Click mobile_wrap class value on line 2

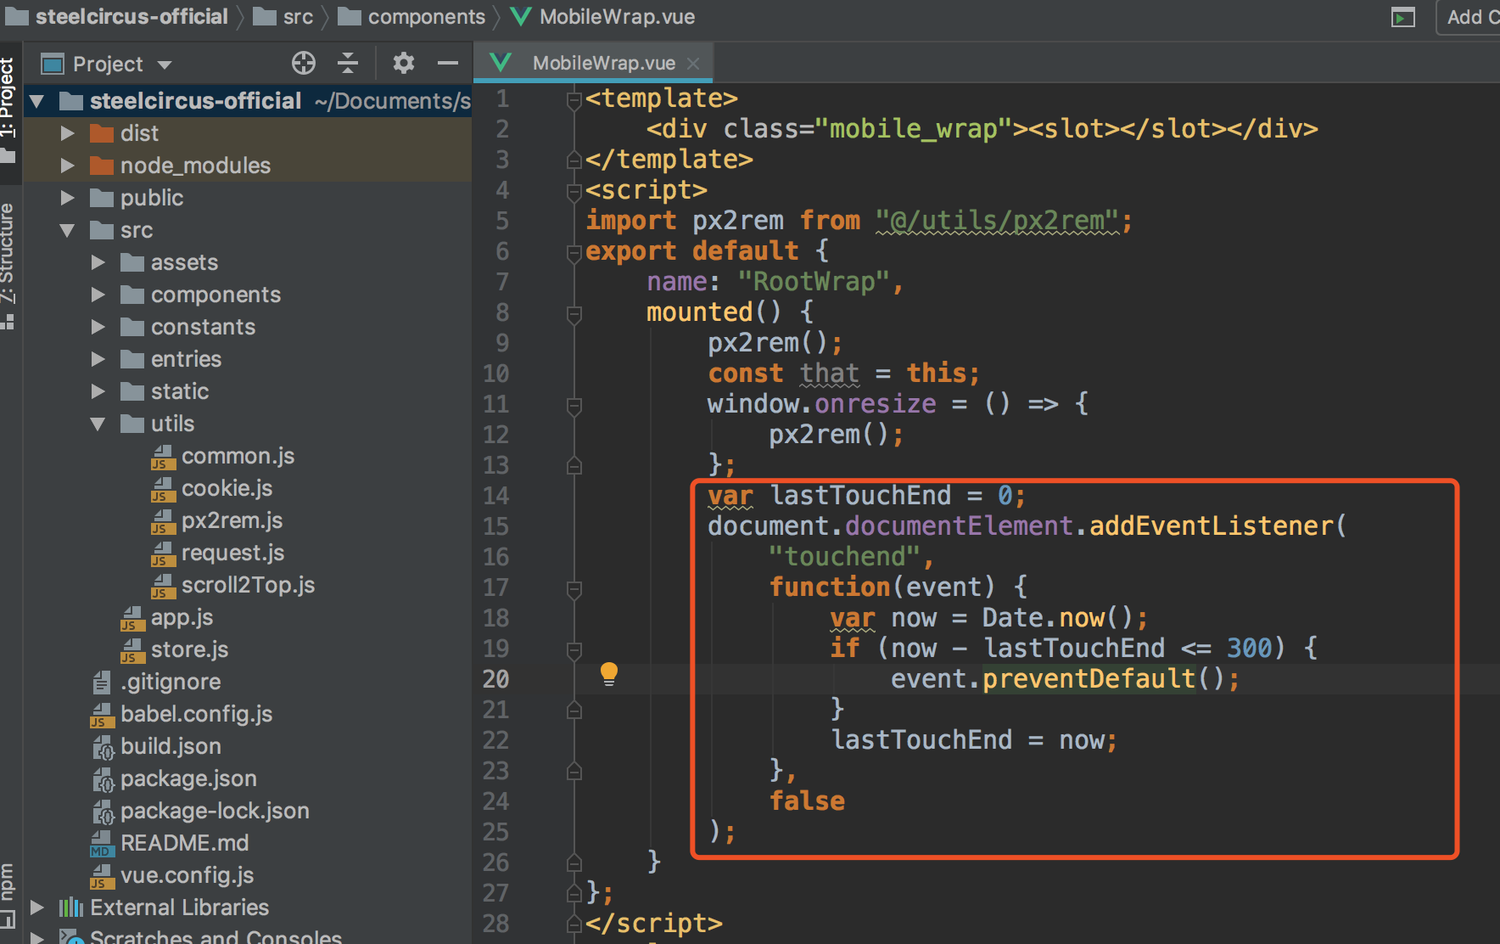[x=913, y=129]
